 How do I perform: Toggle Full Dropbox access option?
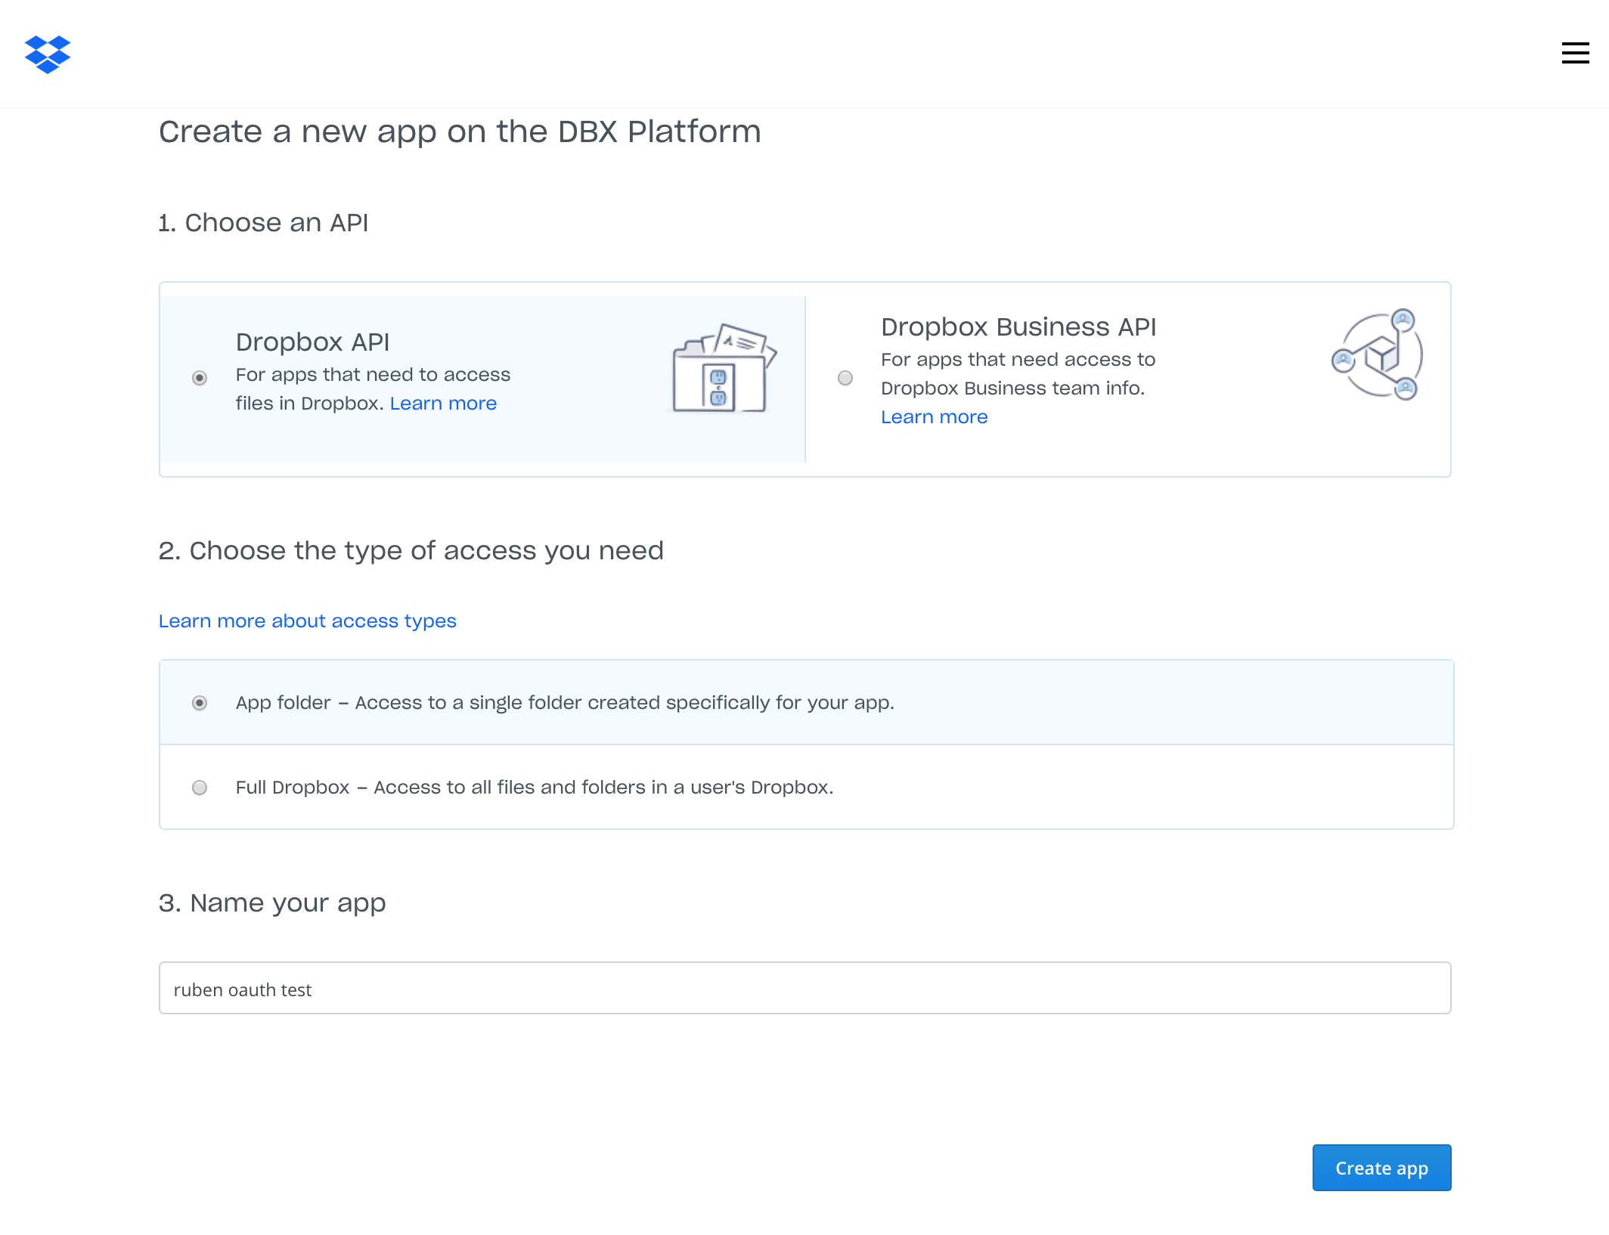coord(199,788)
